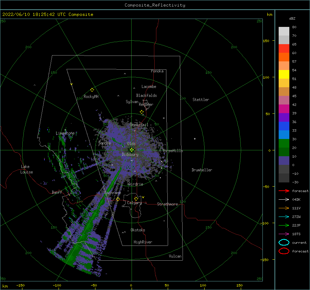Click the yellow 51 dBZ color swatch

(284, 74)
